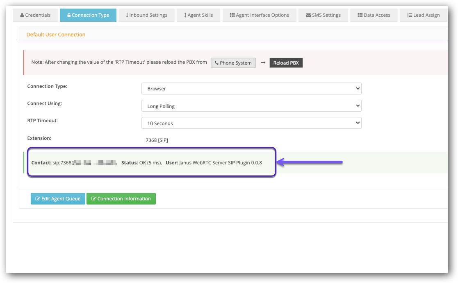Open the RTP Timeout dropdown showing 10 Seconds

(251, 123)
